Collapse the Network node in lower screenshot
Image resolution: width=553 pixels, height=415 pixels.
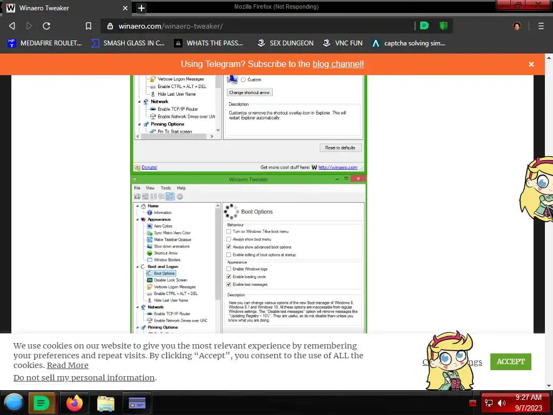click(137, 307)
